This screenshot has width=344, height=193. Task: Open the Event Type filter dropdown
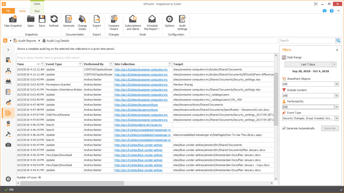tap(337, 118)
